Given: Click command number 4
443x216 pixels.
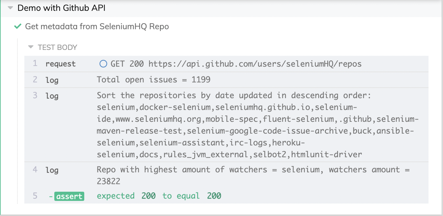Looking at the screenshot, I should pos(35,170).
